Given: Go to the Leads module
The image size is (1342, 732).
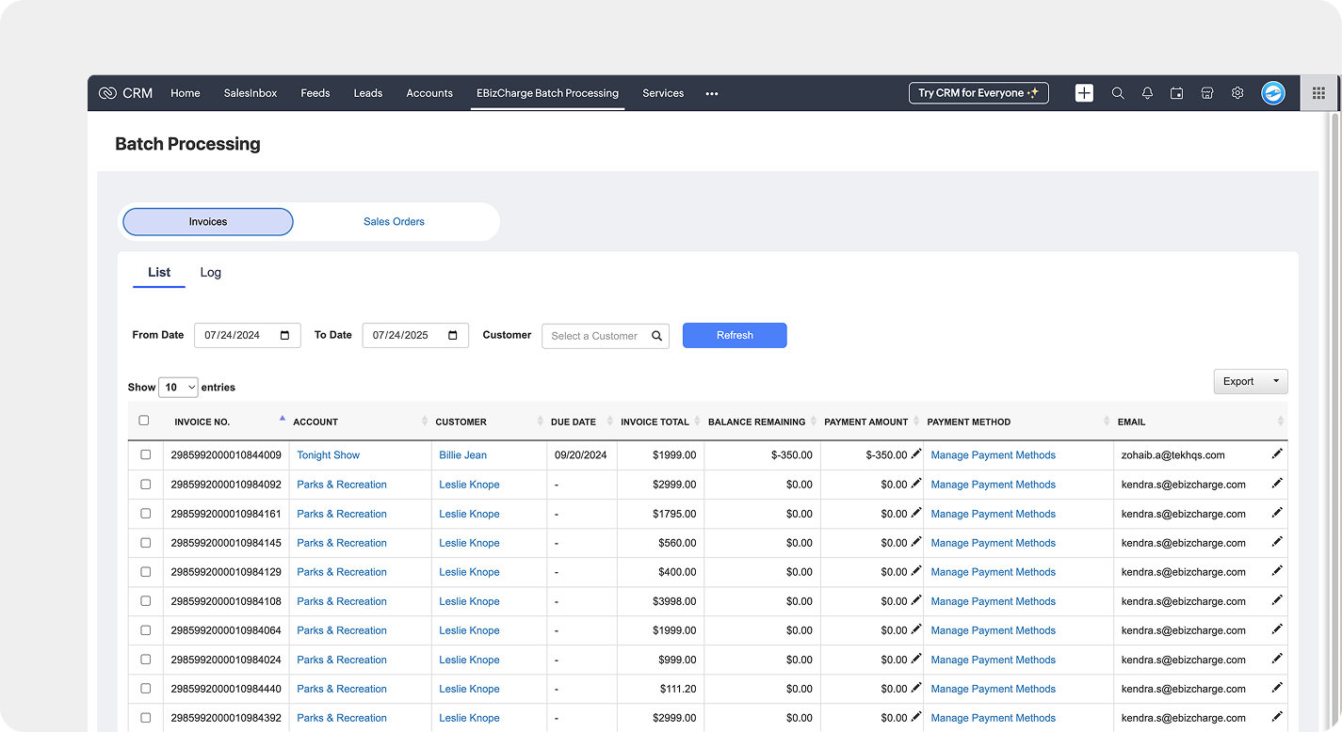Looking at the screenshot, I should point(368,93).
